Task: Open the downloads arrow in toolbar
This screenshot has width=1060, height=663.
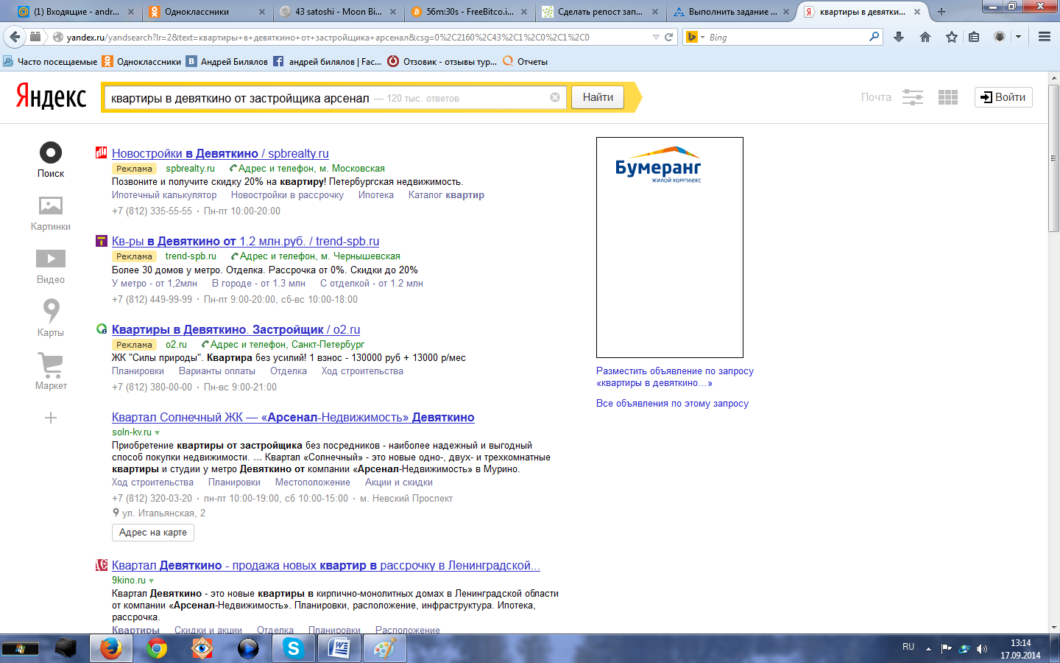Action: (899, 37)
